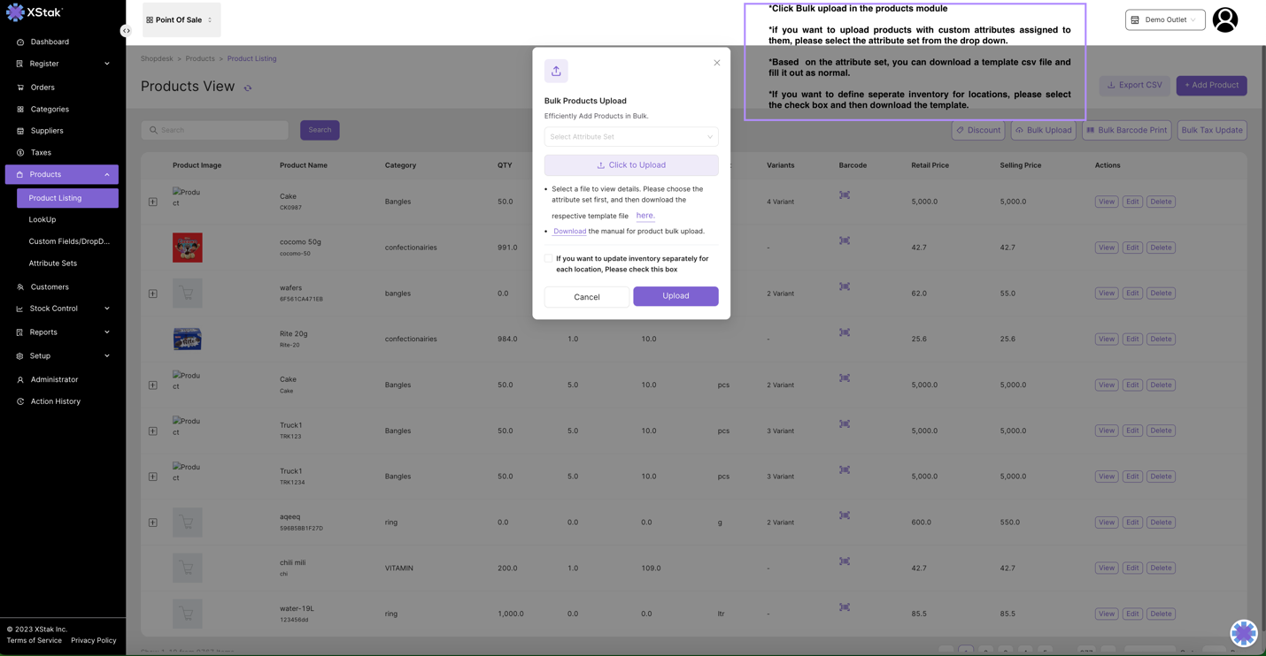Open the chat widget bubble icon
The image size is (1266, 656).
click(1243, 633)
